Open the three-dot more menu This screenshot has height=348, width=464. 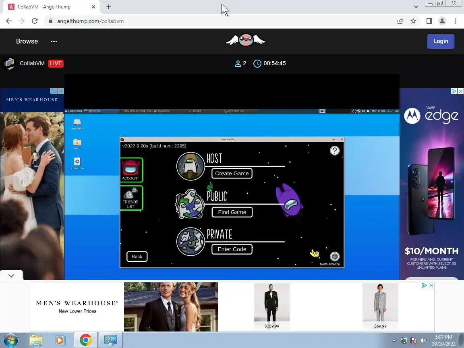coord(54,41)
